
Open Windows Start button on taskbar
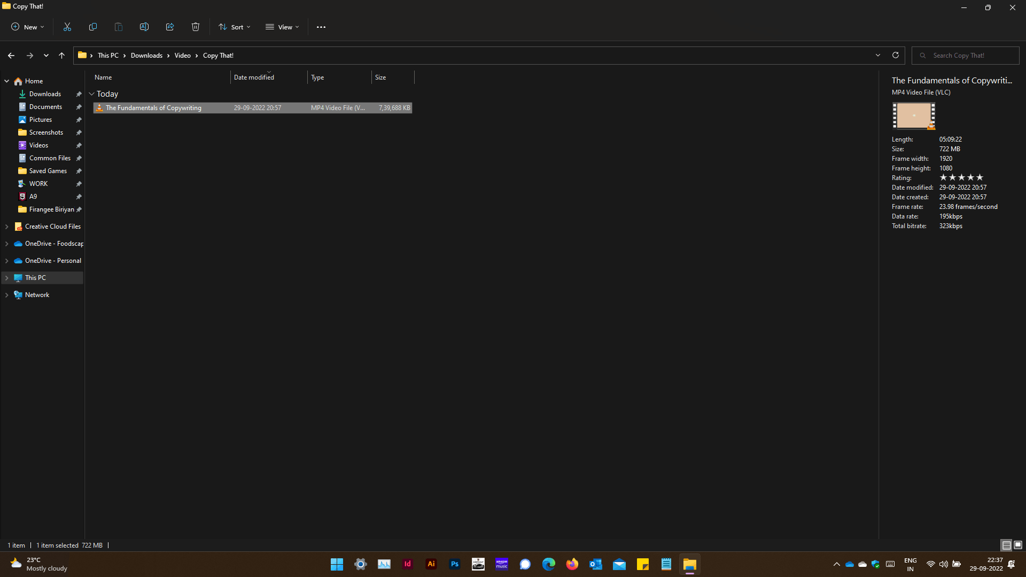click(337, 564)
